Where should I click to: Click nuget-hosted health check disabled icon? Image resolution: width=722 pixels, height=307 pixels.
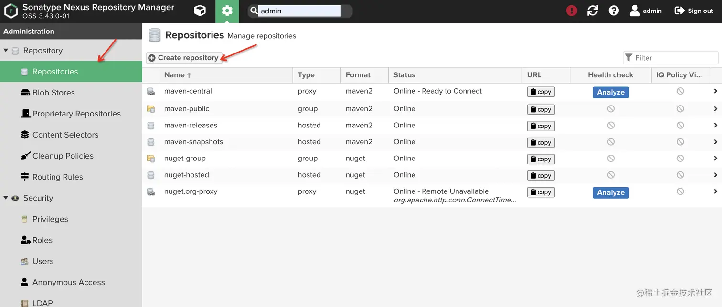pos(611,175)
